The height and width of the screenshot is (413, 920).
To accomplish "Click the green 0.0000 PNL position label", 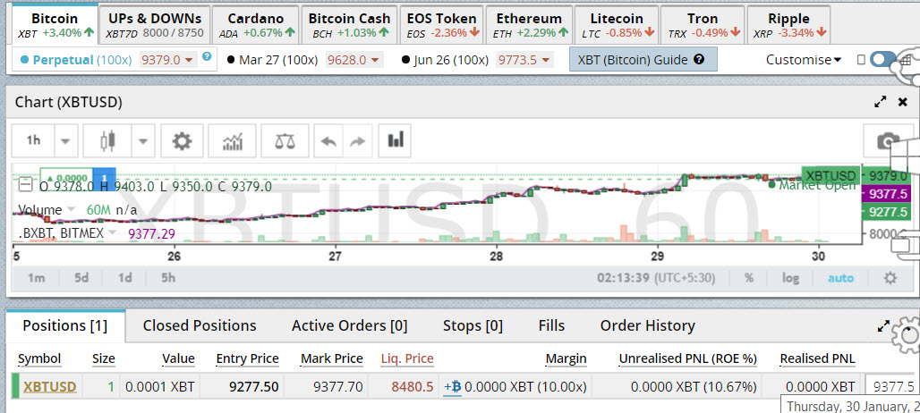I will [x=67, y=178].
